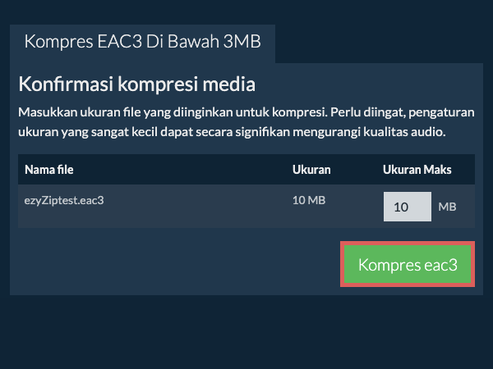Click the word 3MB in the tab title
This screenshot has width=493, height=369.
(x=242, y=42)
